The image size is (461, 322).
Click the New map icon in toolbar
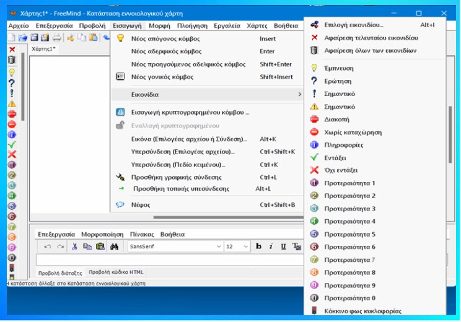pyautogui.click(x=12, y=37)
